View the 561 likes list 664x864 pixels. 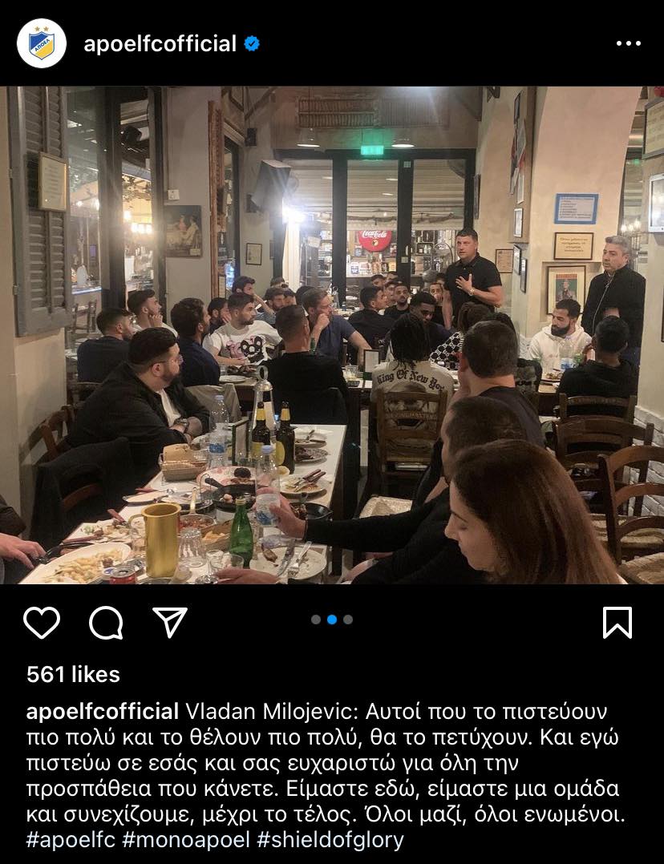tap(73, 675)
